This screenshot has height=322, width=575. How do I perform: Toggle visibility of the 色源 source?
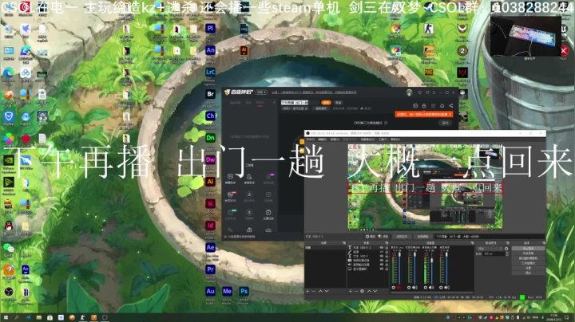pyautogui.click(x=382, y=252)
